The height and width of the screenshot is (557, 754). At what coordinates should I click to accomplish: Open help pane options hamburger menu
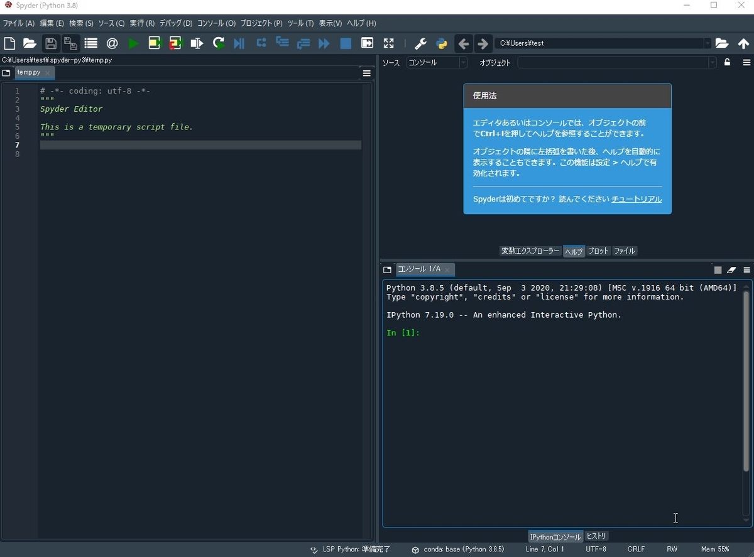(746, 62)
